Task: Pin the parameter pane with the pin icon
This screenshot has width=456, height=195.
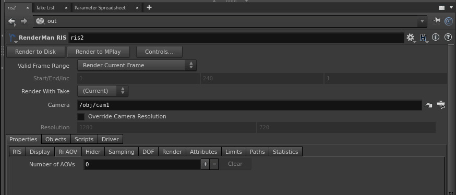Action: 437,21
